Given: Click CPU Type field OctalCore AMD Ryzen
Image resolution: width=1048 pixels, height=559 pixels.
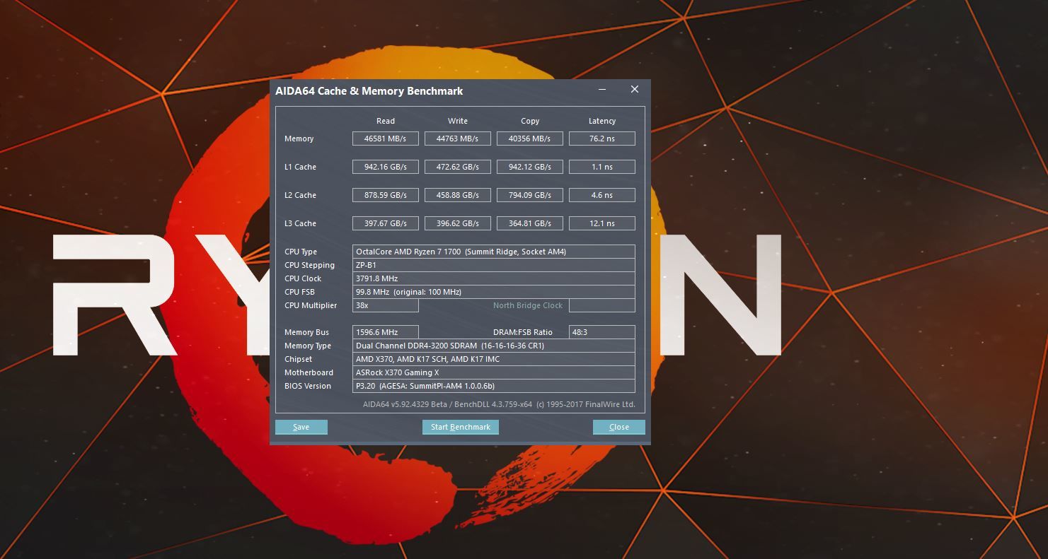Looking at the screenshot, I should pos(494,252).
